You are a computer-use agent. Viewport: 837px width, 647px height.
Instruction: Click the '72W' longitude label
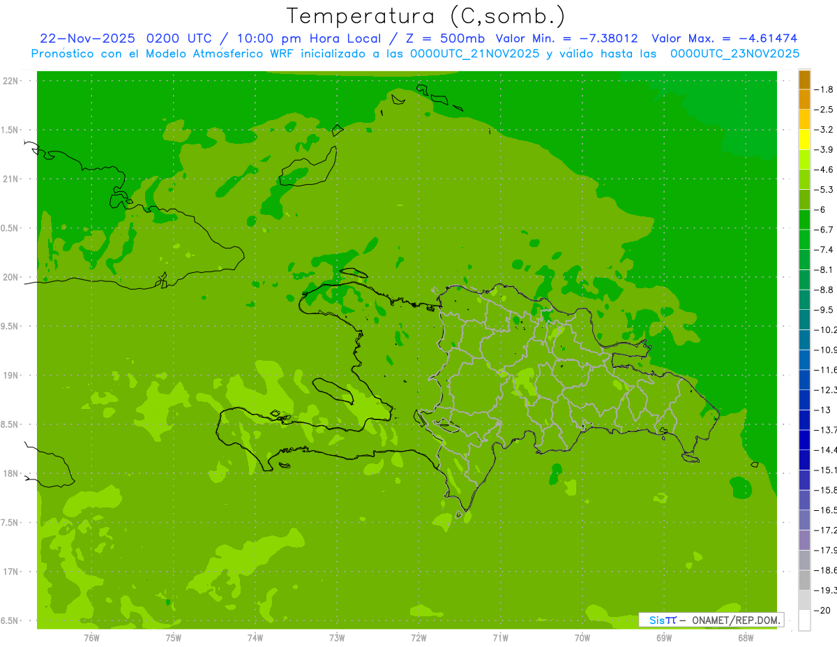pyautogui.click(x=418, y=637)
